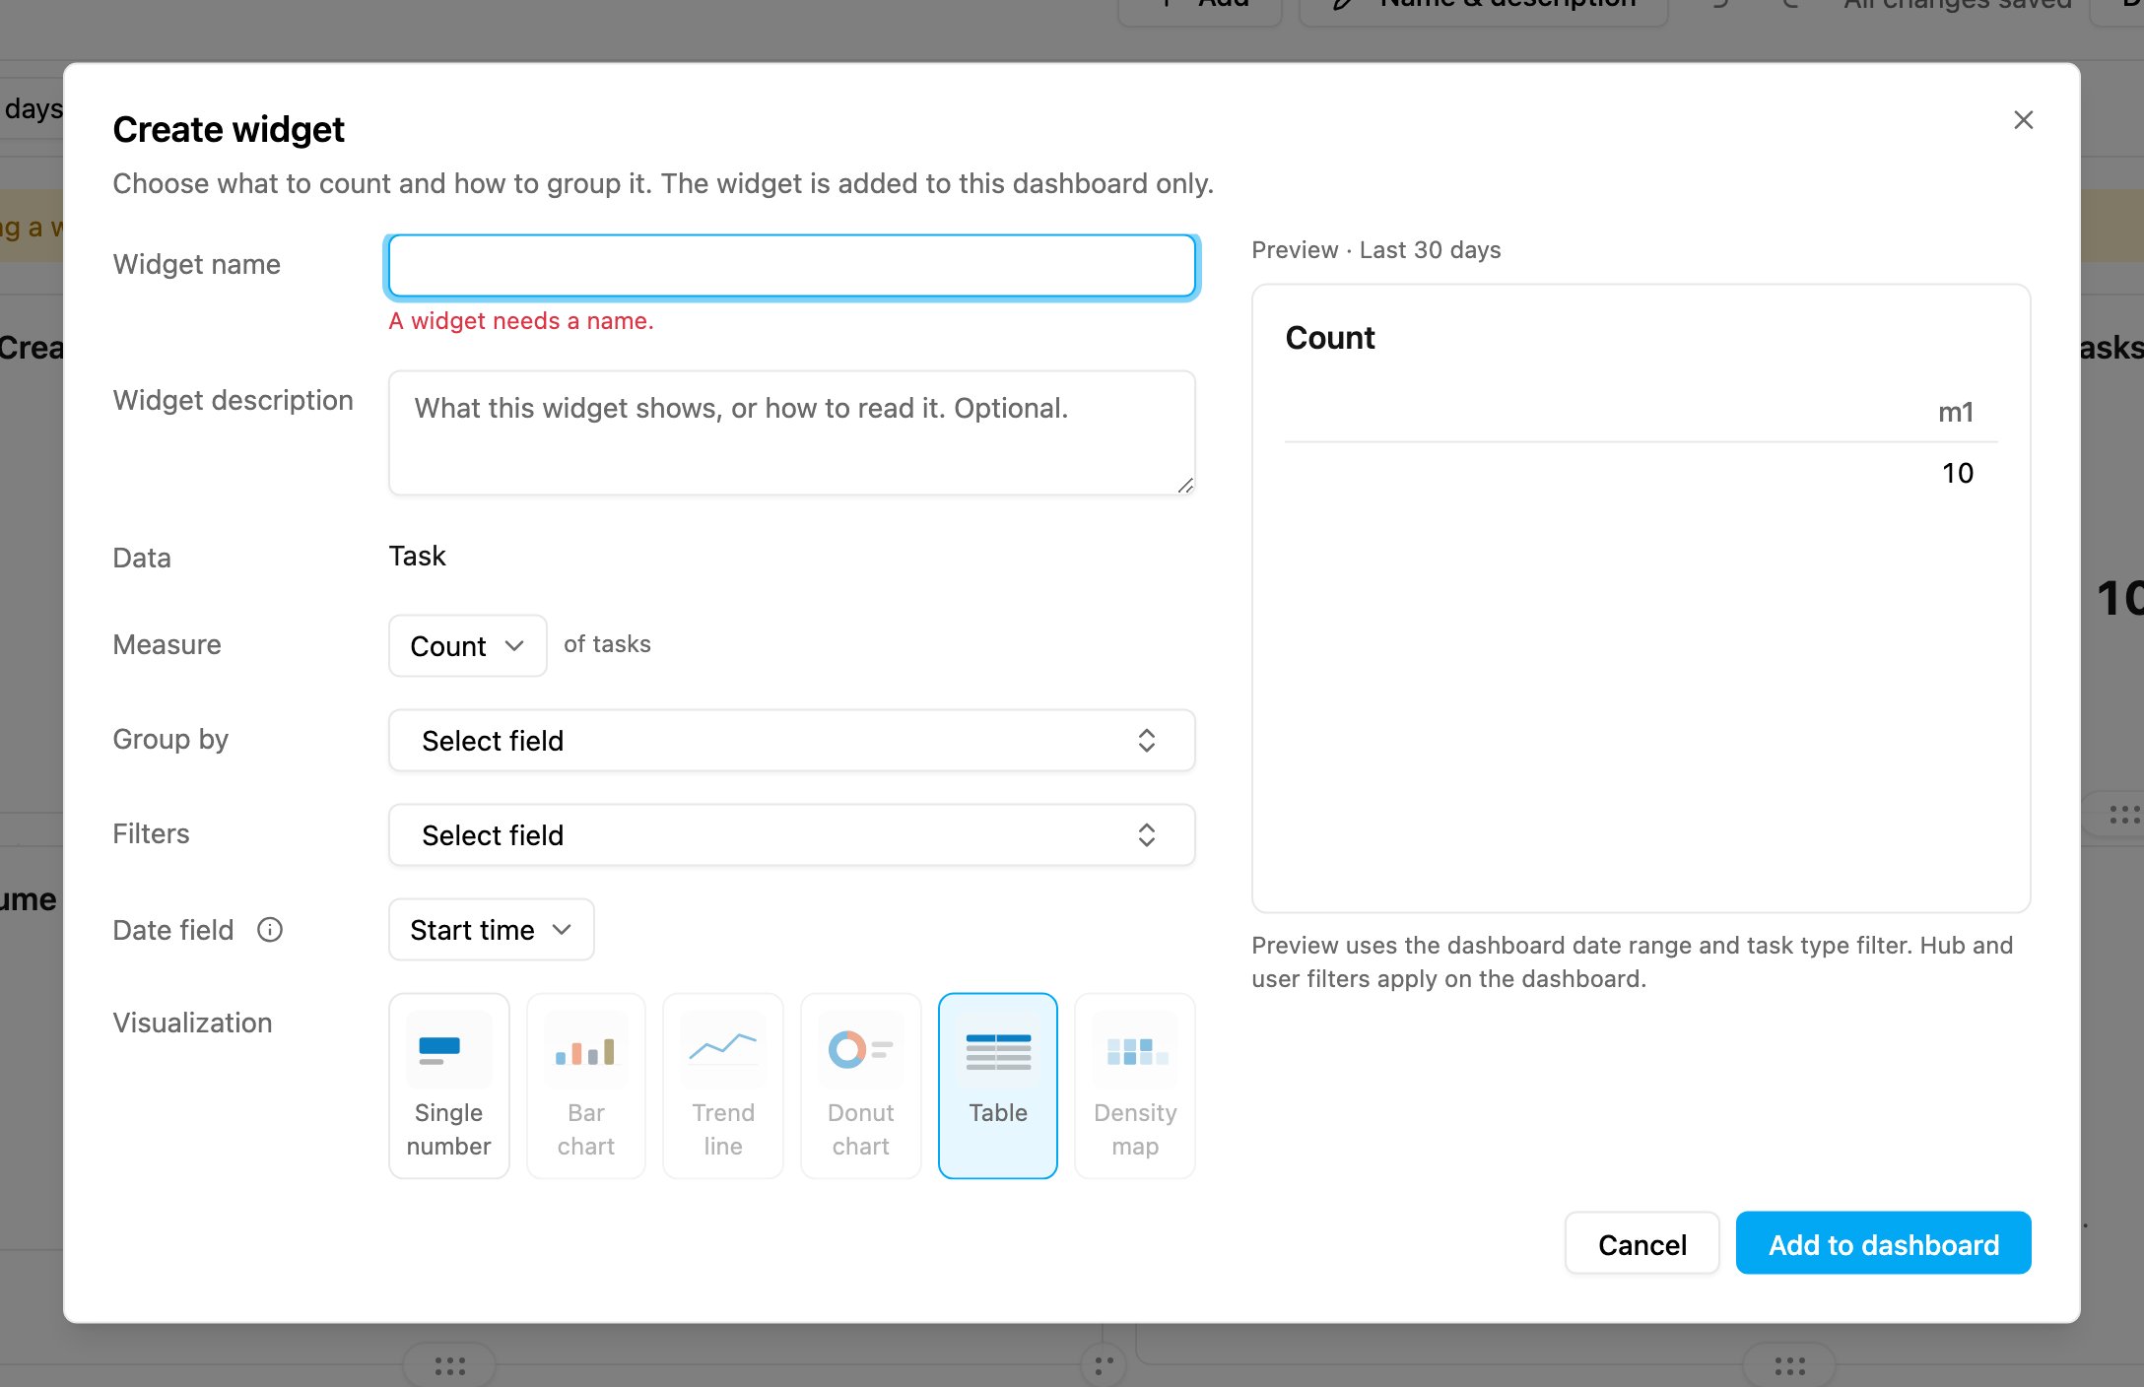Viewport: 2144px width, 1387px height.
Task: Click the Task data value
Action: point(417,556)
